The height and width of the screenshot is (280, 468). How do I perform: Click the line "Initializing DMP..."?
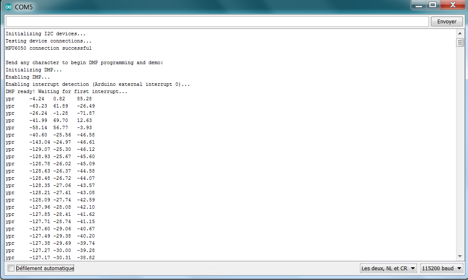(x=34, y=70)
